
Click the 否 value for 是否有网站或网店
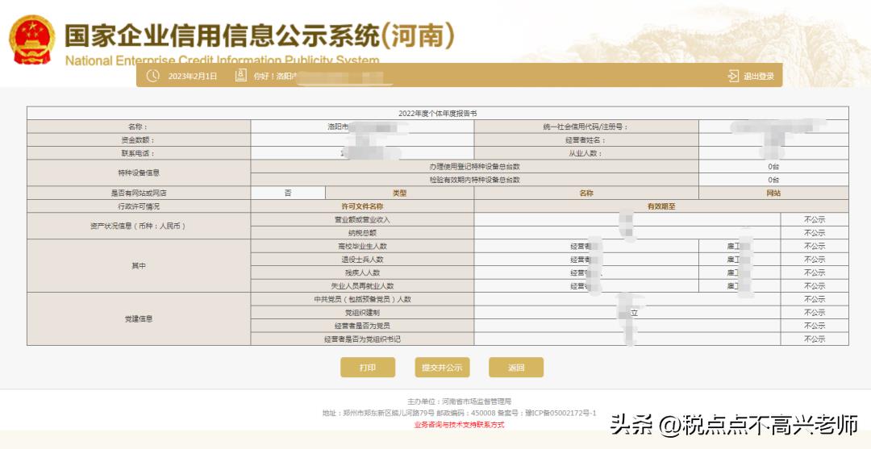[288, 193]
